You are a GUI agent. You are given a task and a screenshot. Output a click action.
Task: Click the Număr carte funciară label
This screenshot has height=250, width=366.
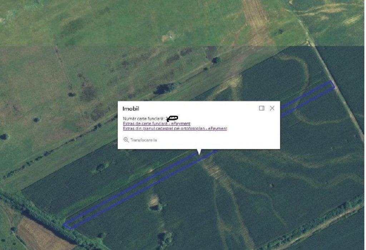[x=144, y=119]
